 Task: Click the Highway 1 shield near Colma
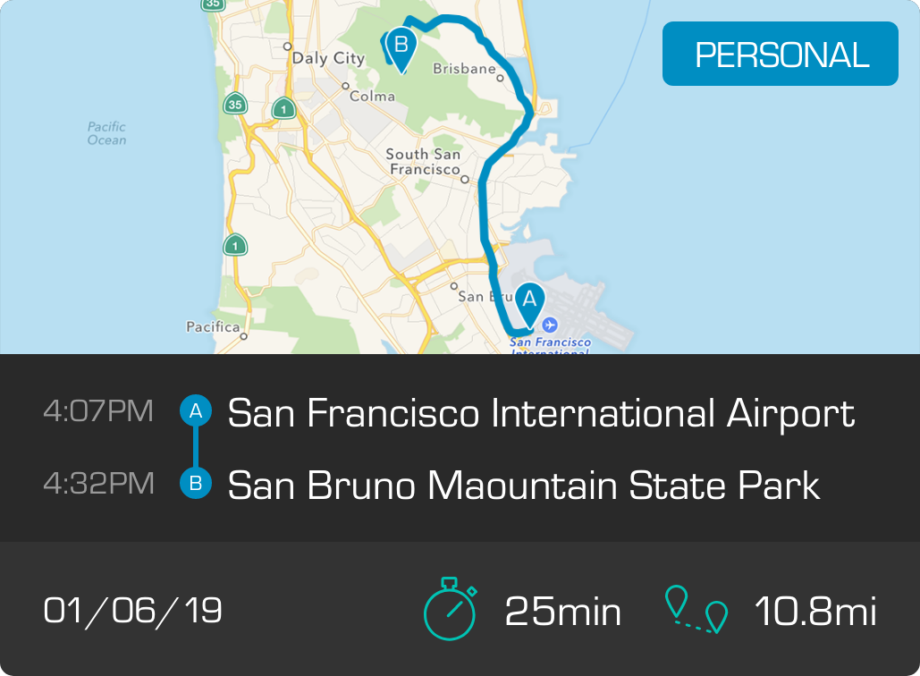coord(284,108)
